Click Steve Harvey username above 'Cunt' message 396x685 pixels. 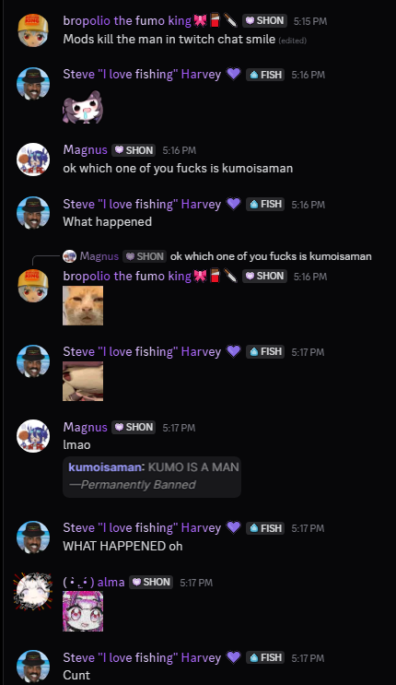coord(142,657)
